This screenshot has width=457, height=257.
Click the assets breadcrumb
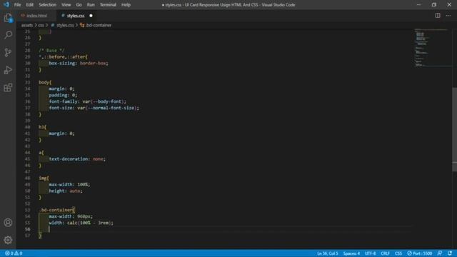click(x=27, y=26)
